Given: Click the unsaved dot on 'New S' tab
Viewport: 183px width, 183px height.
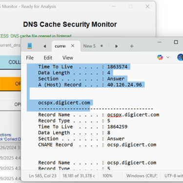Looking at the screenshot, I should pyautogui.click(x=102, y=46).
